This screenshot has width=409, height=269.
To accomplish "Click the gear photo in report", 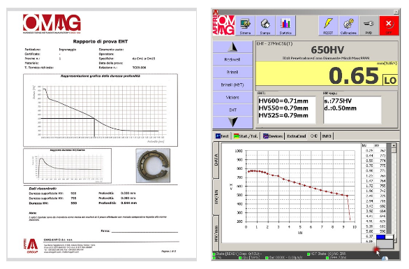I will [x=153, y=166].
